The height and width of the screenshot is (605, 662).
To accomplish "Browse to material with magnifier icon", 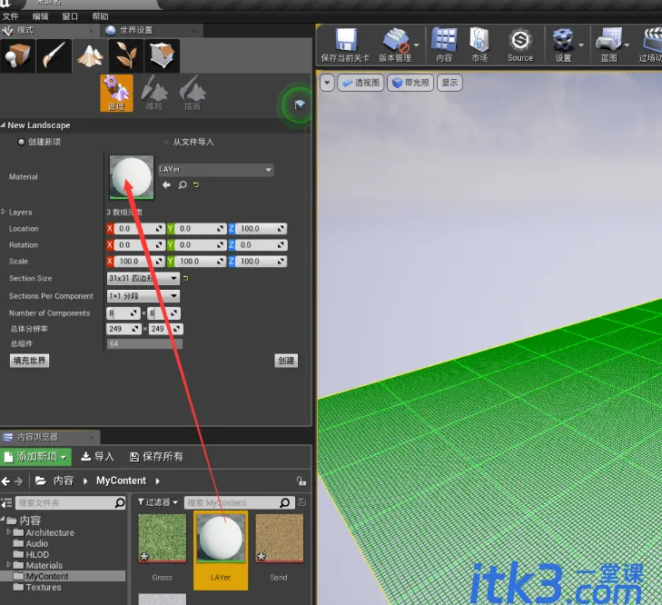I will [x=183, y=184].
